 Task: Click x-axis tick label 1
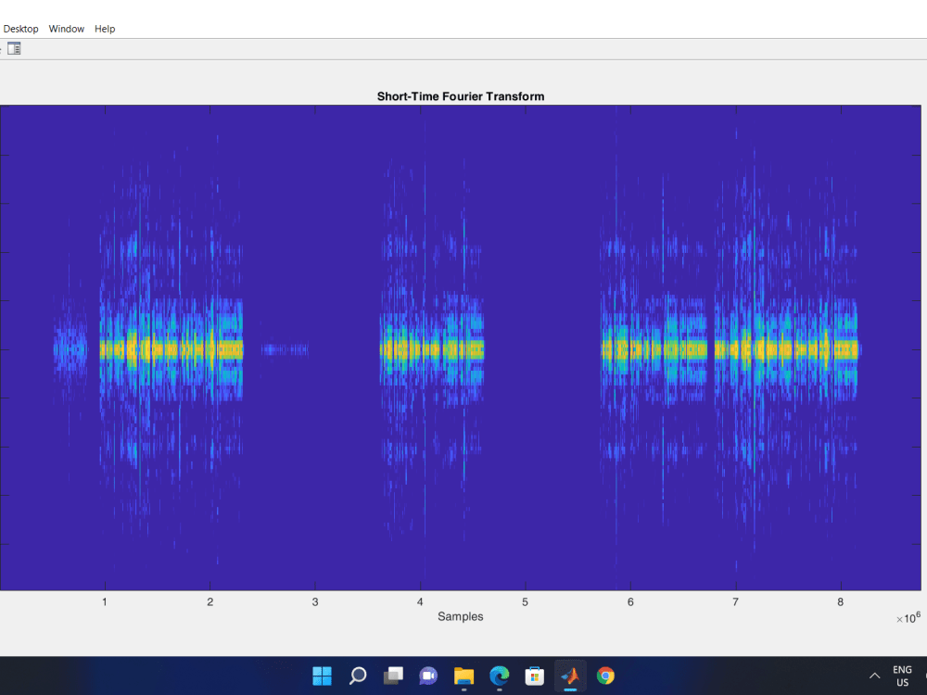click(105, 602)
